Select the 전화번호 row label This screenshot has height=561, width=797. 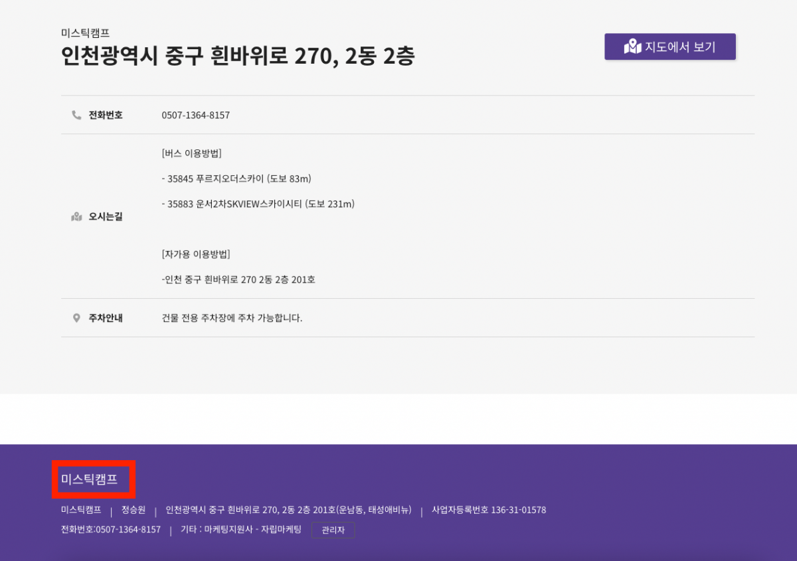tap(106, 116)
